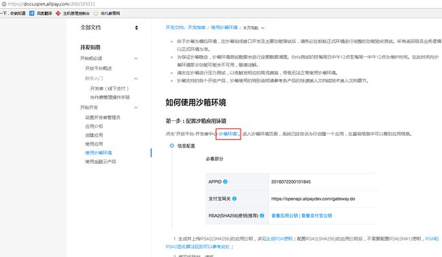Click the APPID row label
Screen dimensions: 442x257
pos(215,182)
